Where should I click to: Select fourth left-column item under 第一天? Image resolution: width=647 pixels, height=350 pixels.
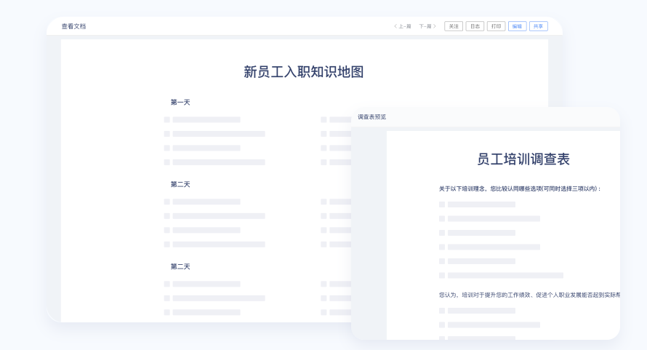tap(167, 162)
